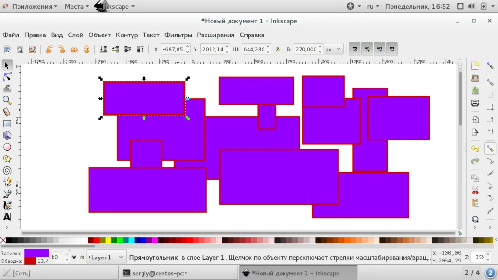498x280 pixels.
Task: Click the scissors cut icon
Action: tap(475, 191)
